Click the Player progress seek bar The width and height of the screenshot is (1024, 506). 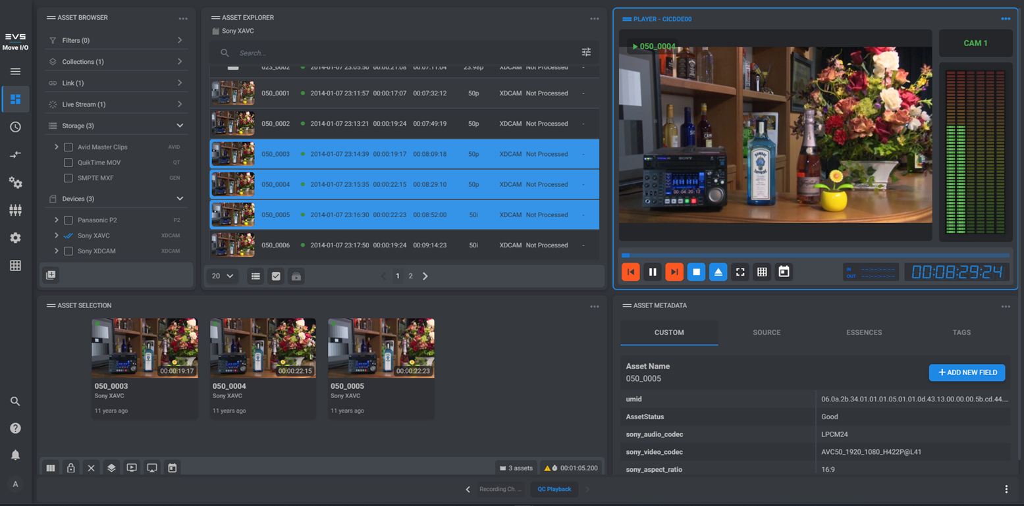click(x=815, y=255)
